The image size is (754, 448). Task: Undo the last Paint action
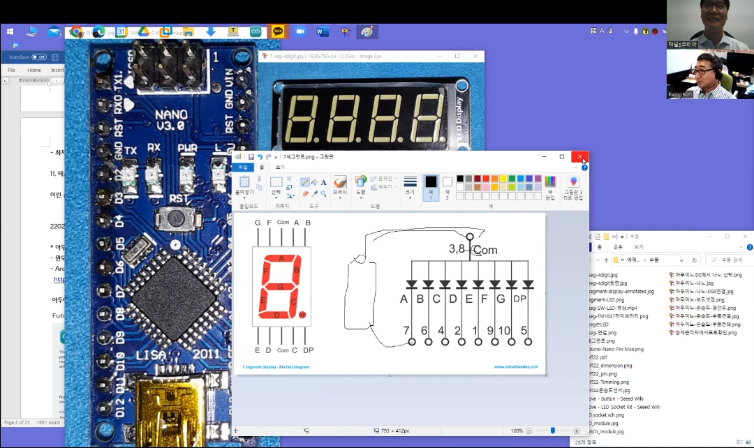(x=260, y=157)
